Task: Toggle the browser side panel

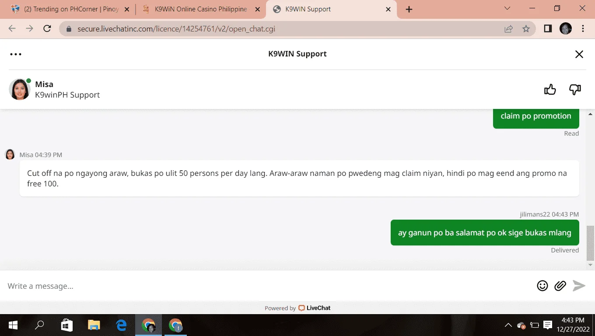Action: click(x=548, y=29)
